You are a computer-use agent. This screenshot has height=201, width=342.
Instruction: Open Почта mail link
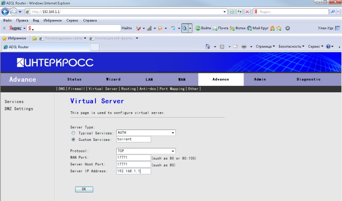coord(221,28)
